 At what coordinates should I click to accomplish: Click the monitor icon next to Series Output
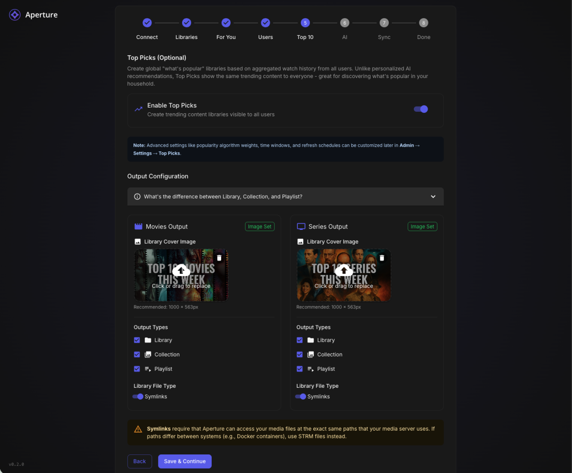pyautogui.click(x=301, y=226)
